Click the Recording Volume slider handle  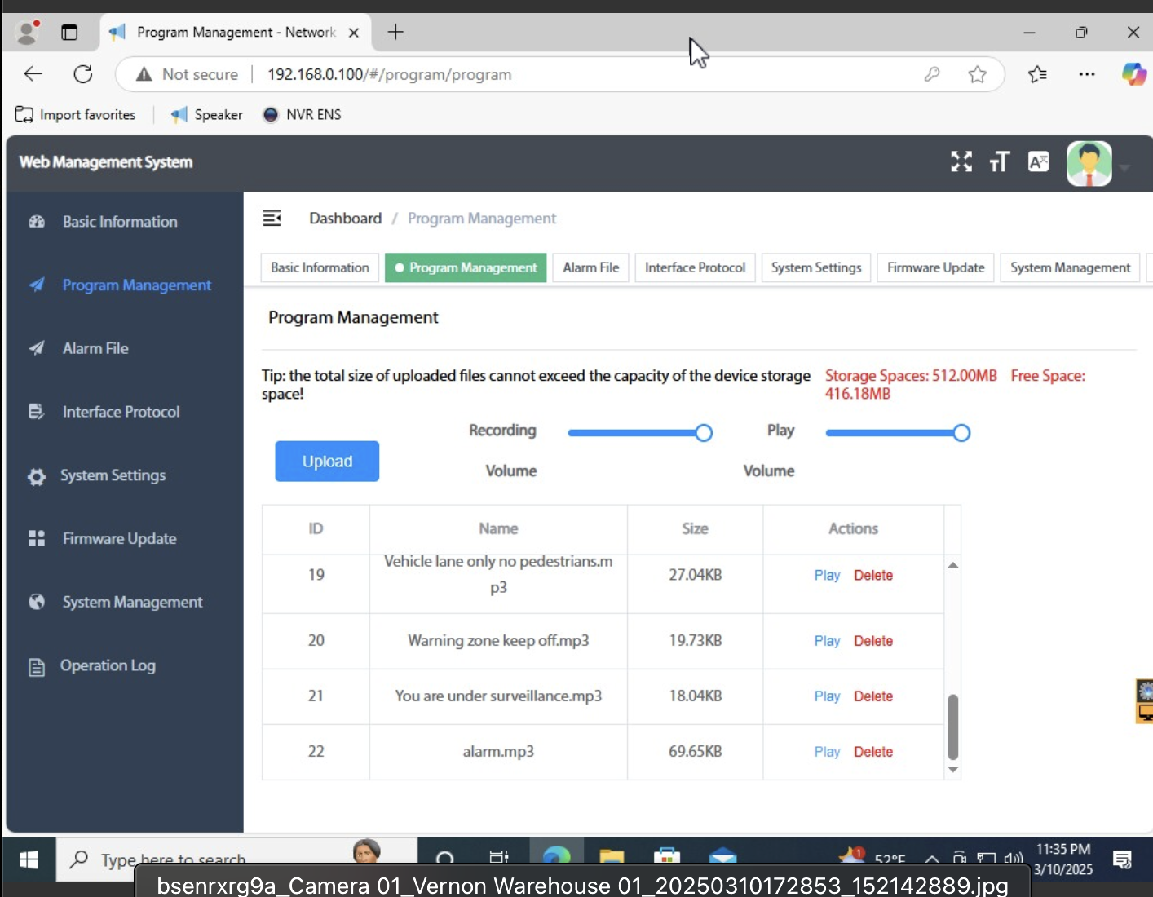(704, 433)
